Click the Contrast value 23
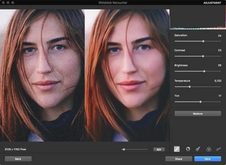The height and width of the screenshot is (165, 226). point(219,50)
